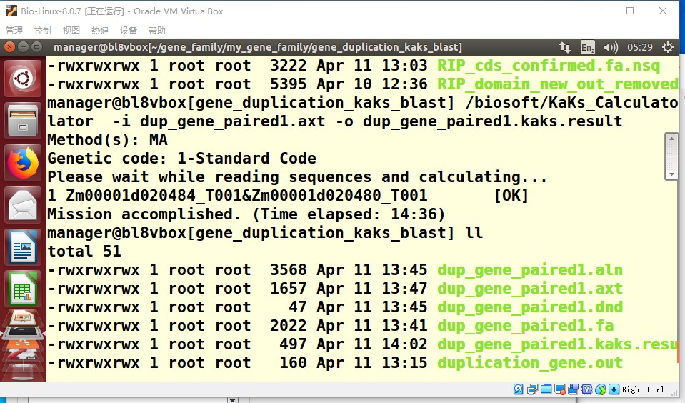Click the scrollbar down arrow on the right
This screenshot has width=685, height=403.
(x=671, y=174)
